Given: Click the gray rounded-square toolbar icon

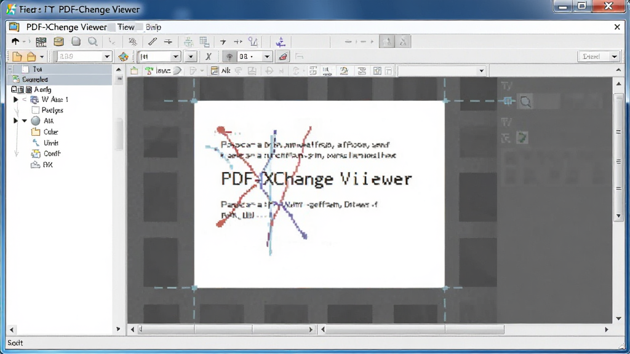Looking at the screenshot, I should (x=76, y=41).
